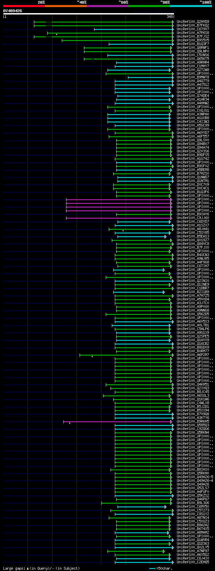Open hit UniRef100_B9SF02
Screen dimensions: 215x571
pos(193,166)
